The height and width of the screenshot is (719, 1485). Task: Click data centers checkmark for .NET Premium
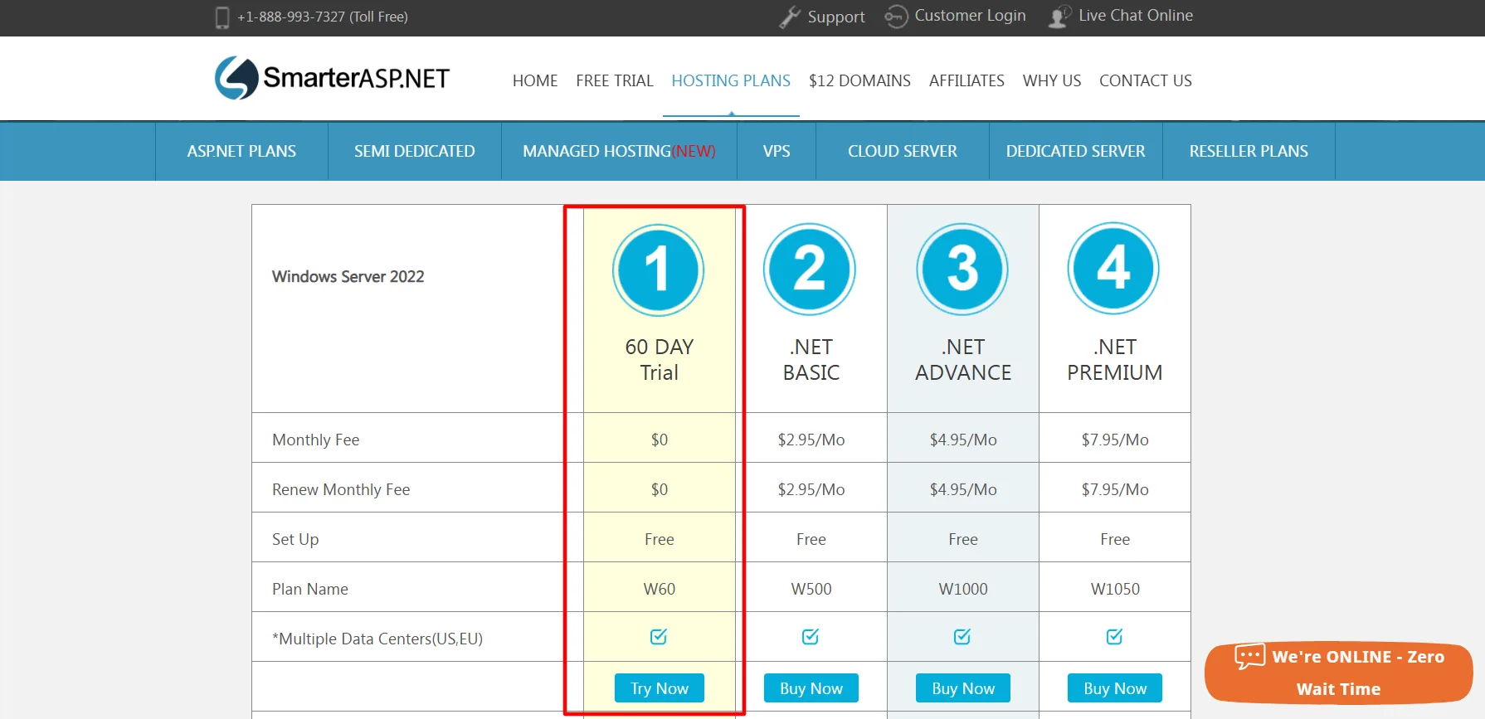pyautogui.click(x=1115, y=636)
